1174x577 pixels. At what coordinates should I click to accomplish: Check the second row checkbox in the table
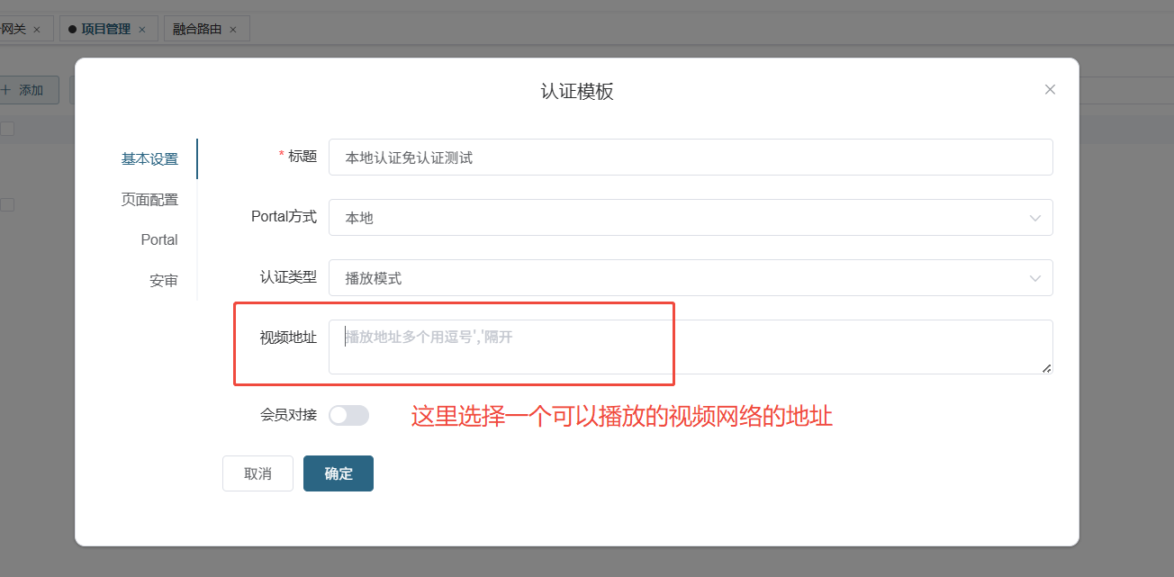pos(7,204)
